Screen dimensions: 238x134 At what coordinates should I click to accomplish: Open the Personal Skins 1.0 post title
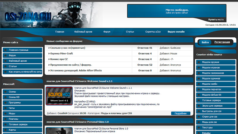[x=78, y=122]
